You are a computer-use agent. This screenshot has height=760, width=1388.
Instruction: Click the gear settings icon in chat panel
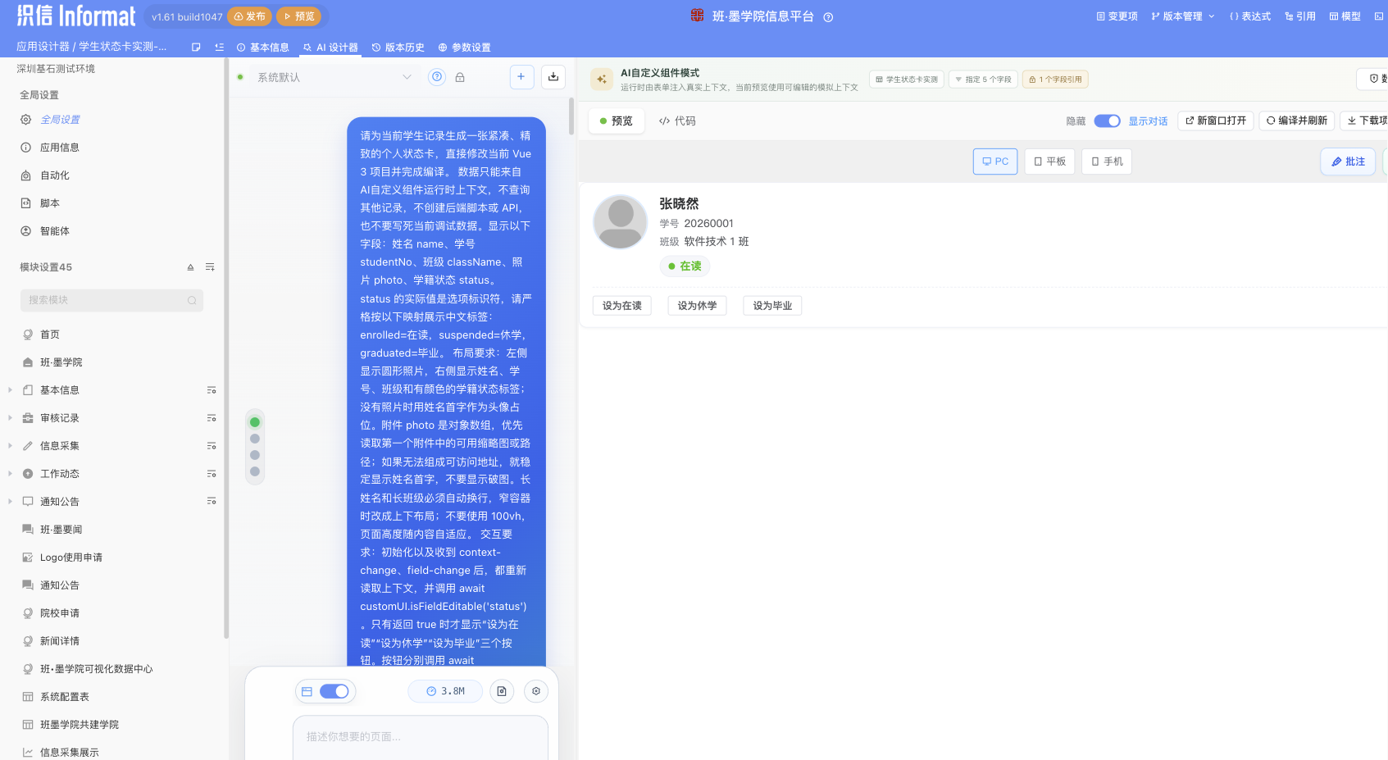click(x=536, y=691)
